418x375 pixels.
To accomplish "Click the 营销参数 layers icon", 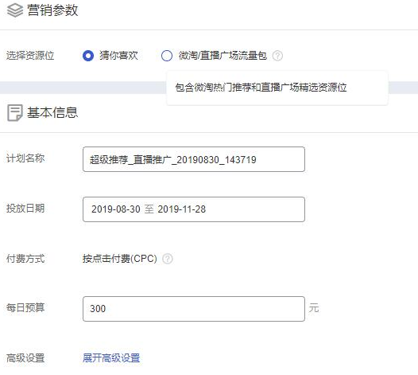I will coord(15,10).
